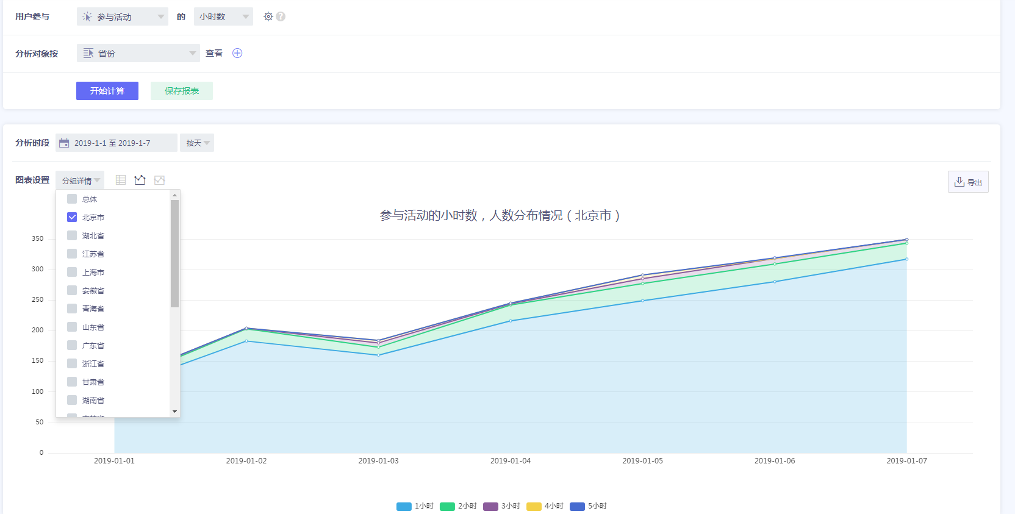
Task: Open the 按天 granularity dropdown
Action: point(197,143)
